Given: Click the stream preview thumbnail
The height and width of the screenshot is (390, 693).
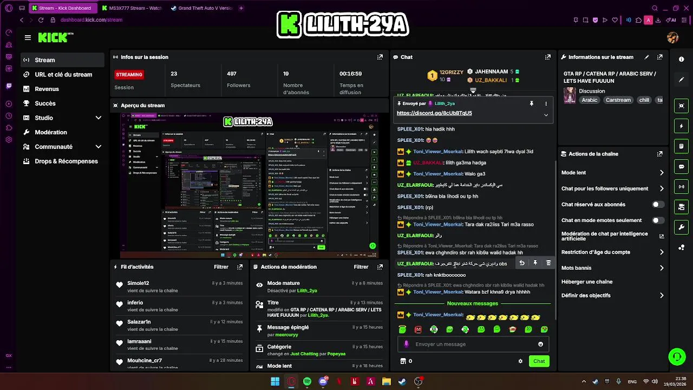Looking at the screenshot, I should click(249, 185).
